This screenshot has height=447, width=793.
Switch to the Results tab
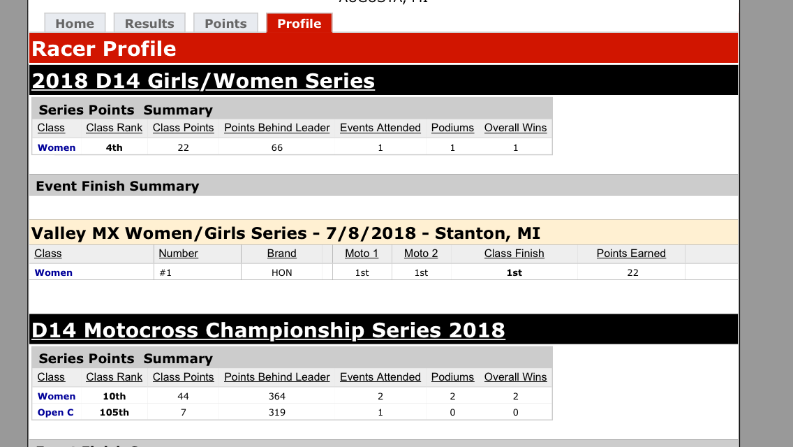point(149,23)
